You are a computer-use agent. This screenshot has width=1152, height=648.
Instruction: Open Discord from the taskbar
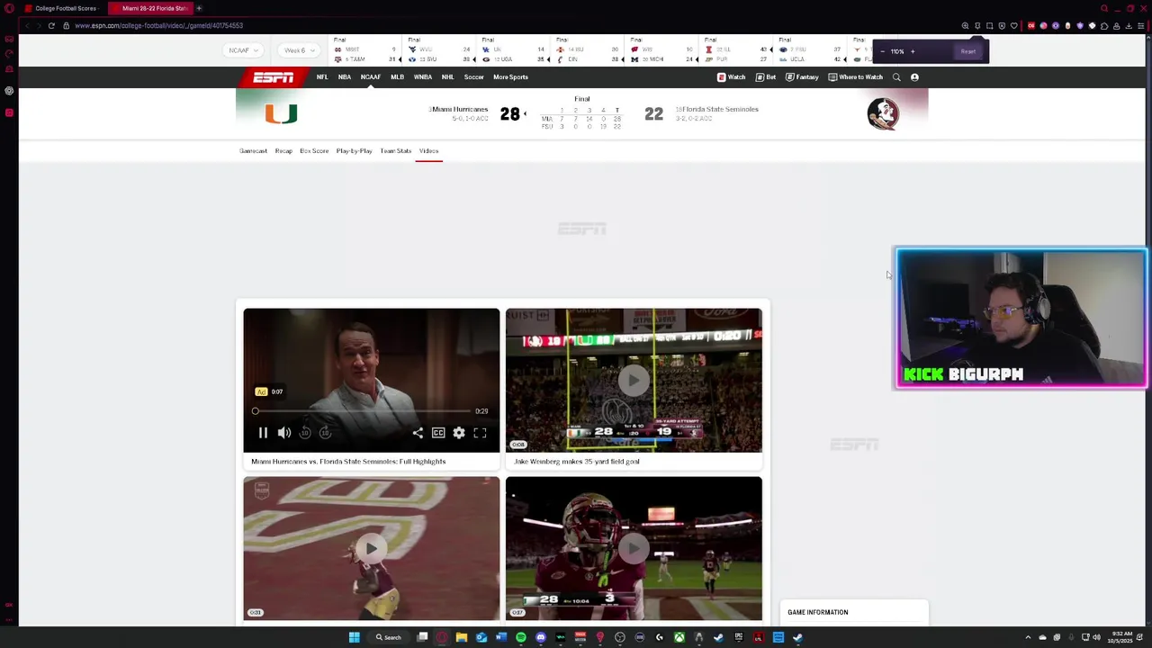[x=541, y=637]
